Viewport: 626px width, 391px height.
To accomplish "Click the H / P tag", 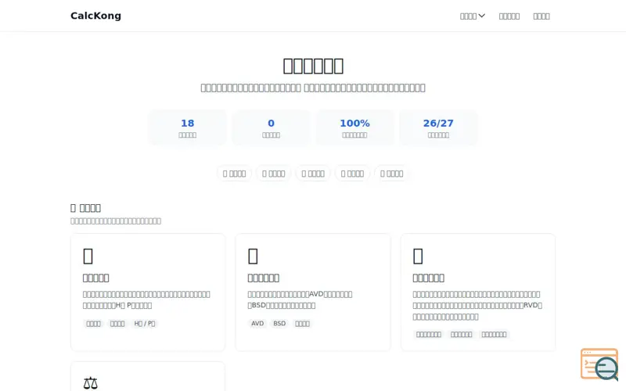I will click(x=145, y=323).
